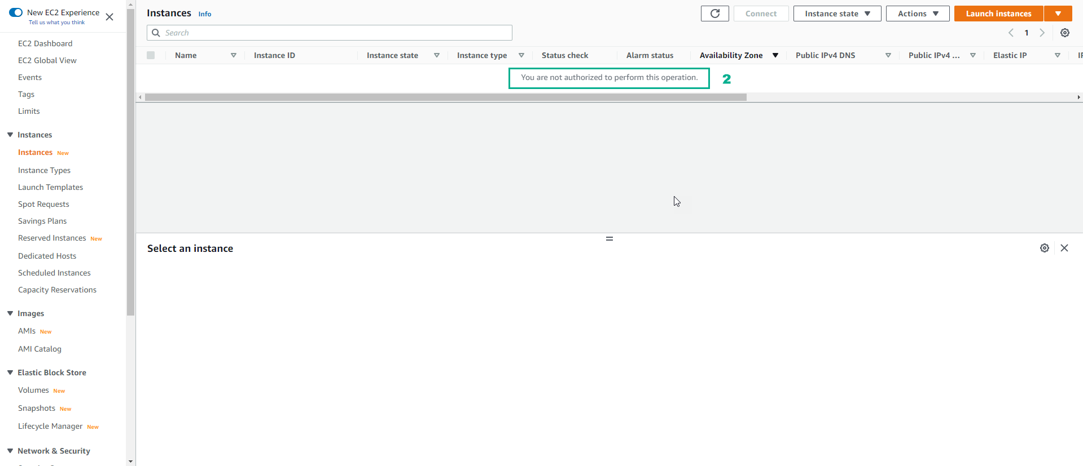Click the Launch instances button
Viewport: 1083px width, 466px height.
pyautogui.click(x=998, y=14)
